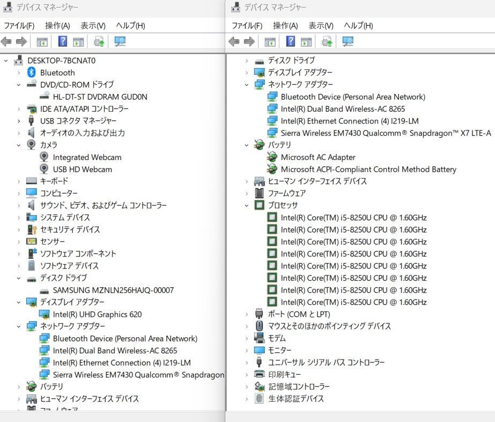Click Help question-mark icon in left window toolbar

pos(63,41)
